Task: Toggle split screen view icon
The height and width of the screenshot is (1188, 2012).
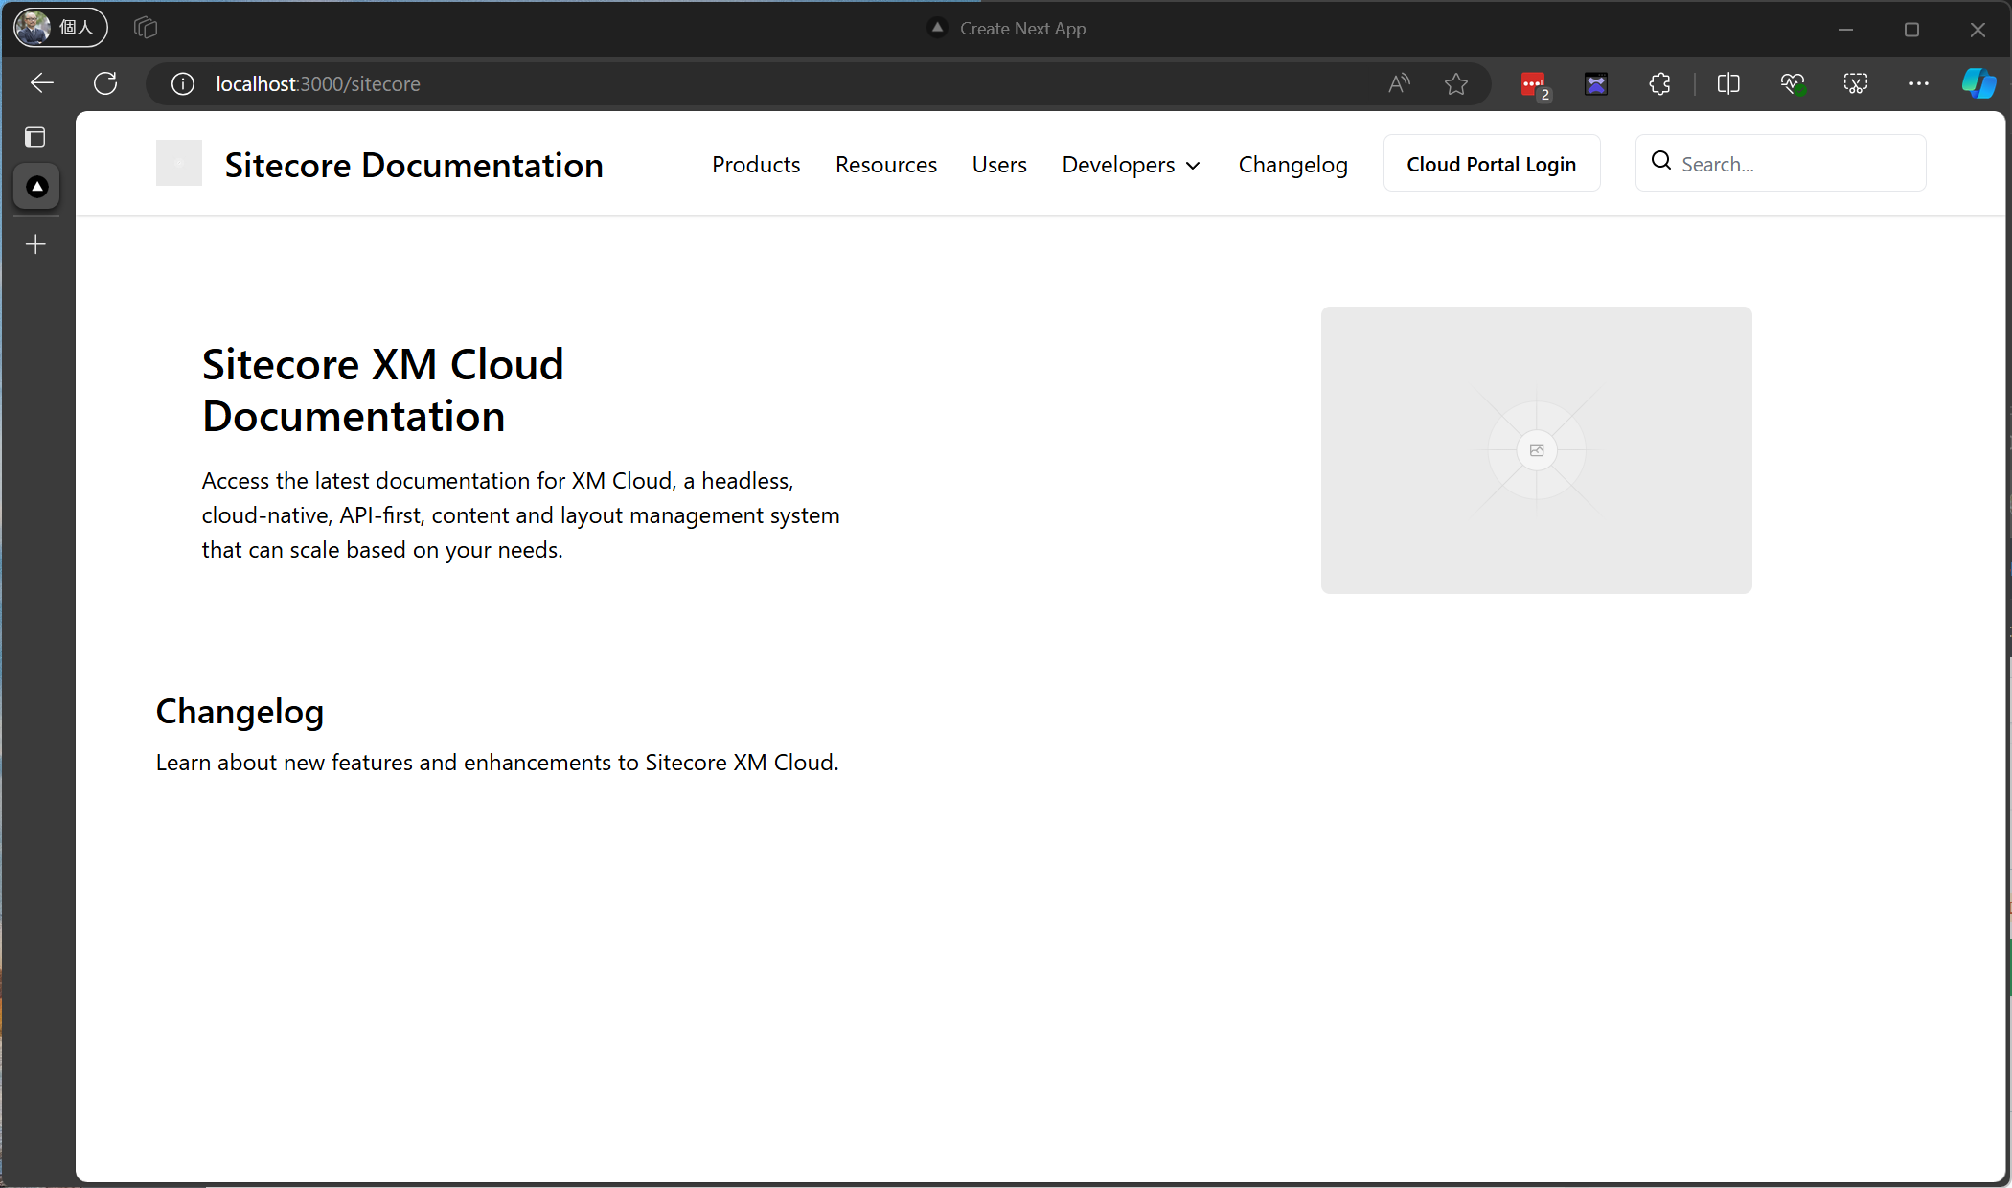Action: (1728, 84)
